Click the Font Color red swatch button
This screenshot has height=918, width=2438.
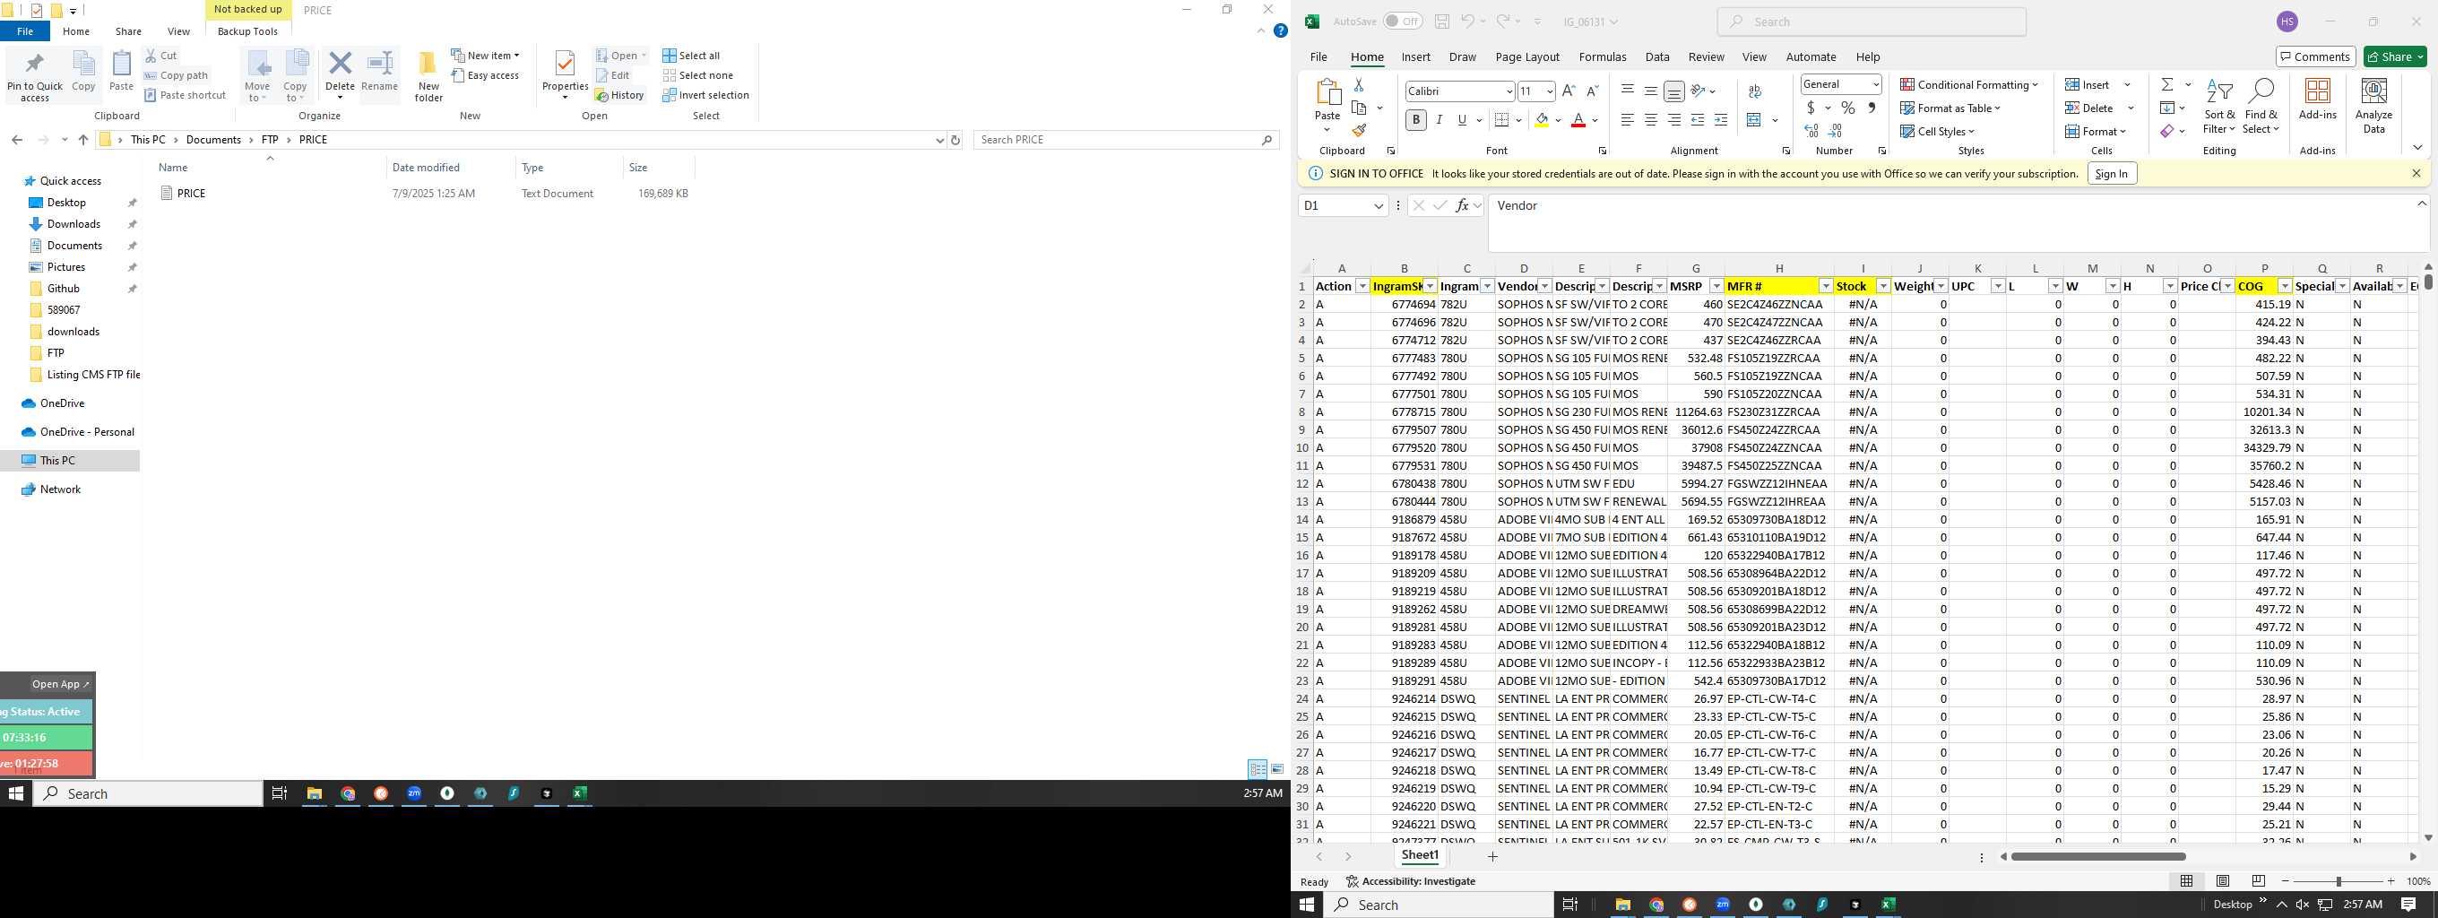click(x=1578, y=120)
